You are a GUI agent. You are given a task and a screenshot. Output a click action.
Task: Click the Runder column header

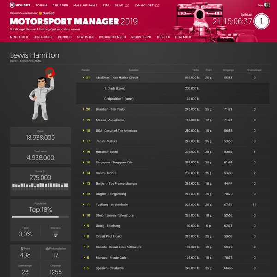click(x=86, y=70)
